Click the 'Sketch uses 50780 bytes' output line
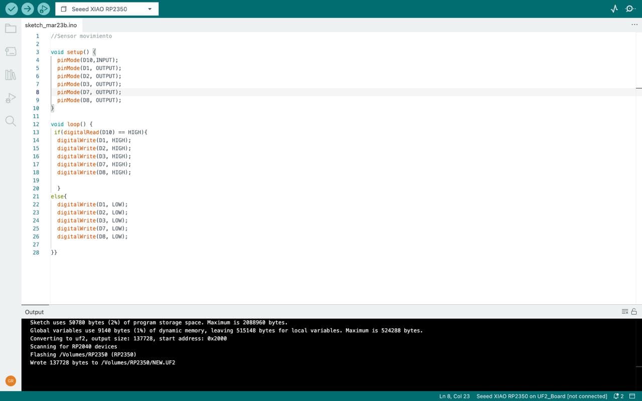The image size is (642, 401). 159,322
